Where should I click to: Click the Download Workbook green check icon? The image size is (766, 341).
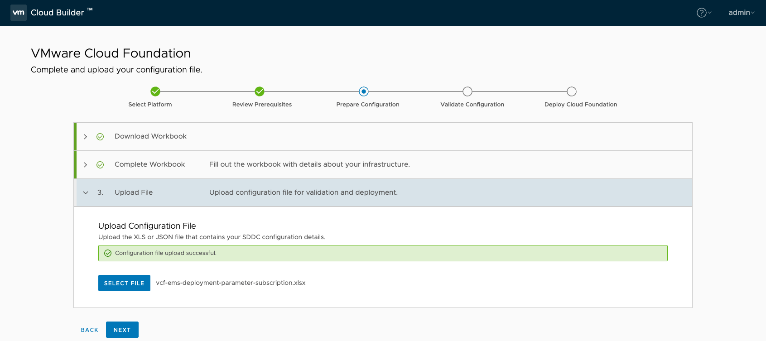100,137
